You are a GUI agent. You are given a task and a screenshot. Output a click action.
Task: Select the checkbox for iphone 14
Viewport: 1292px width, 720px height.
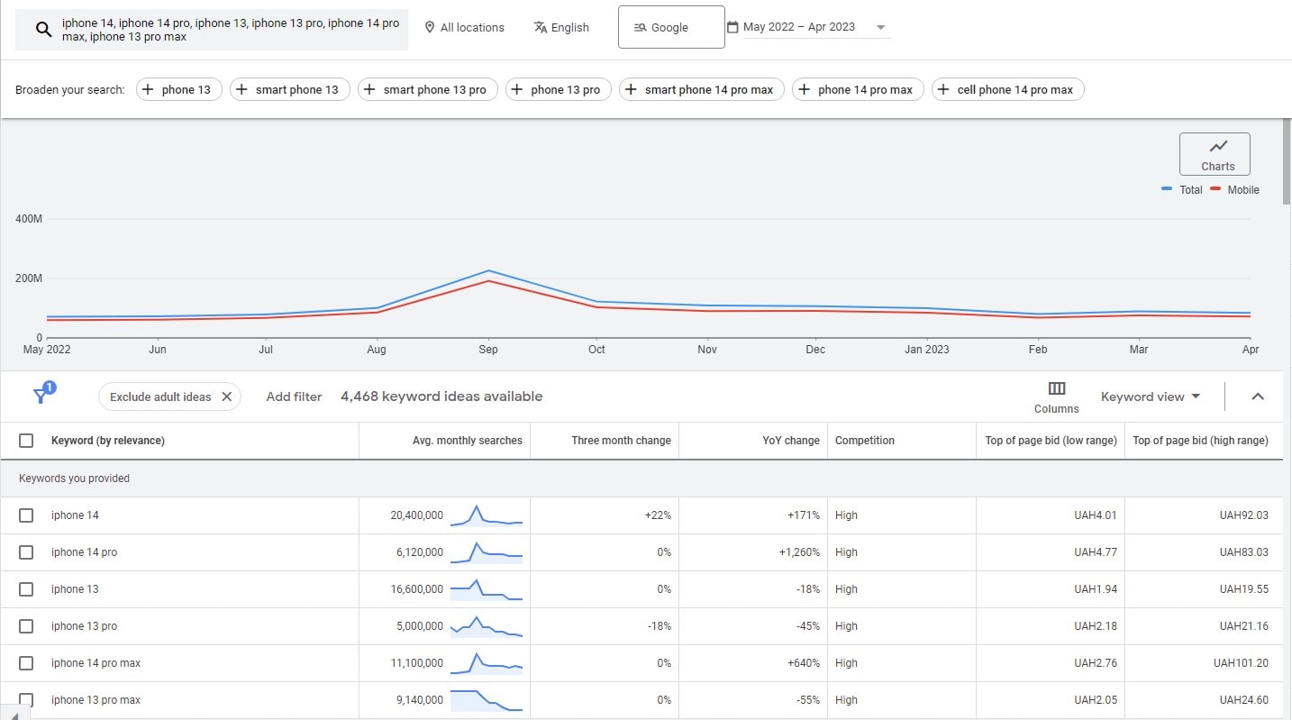[26, 515]
